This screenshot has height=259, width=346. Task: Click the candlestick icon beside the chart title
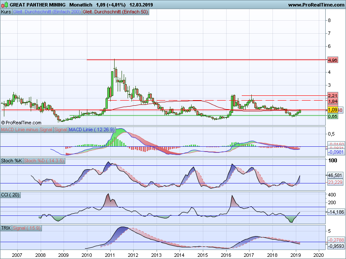click(5, 5)
